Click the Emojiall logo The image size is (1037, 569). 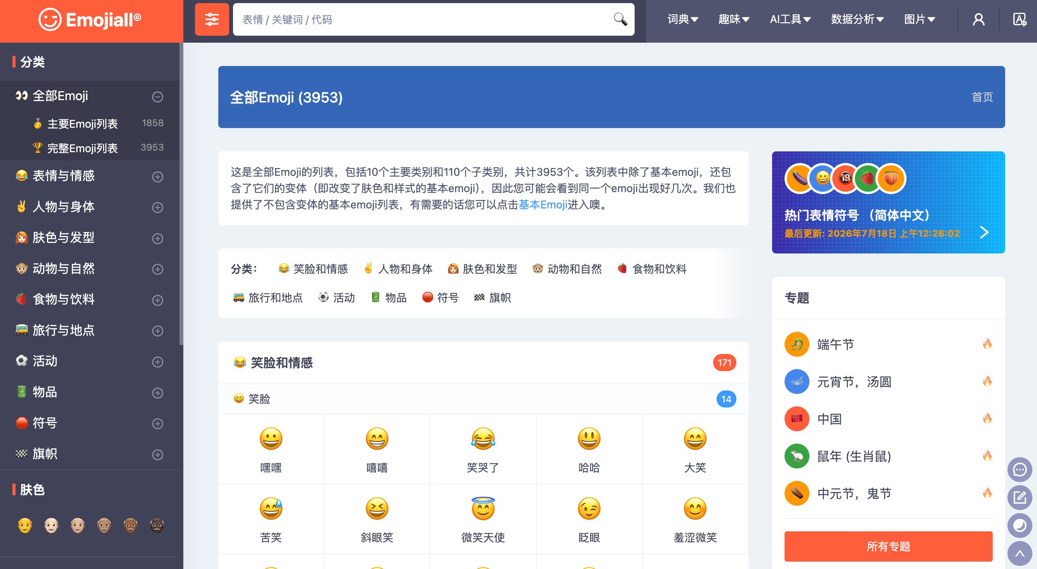90,20
